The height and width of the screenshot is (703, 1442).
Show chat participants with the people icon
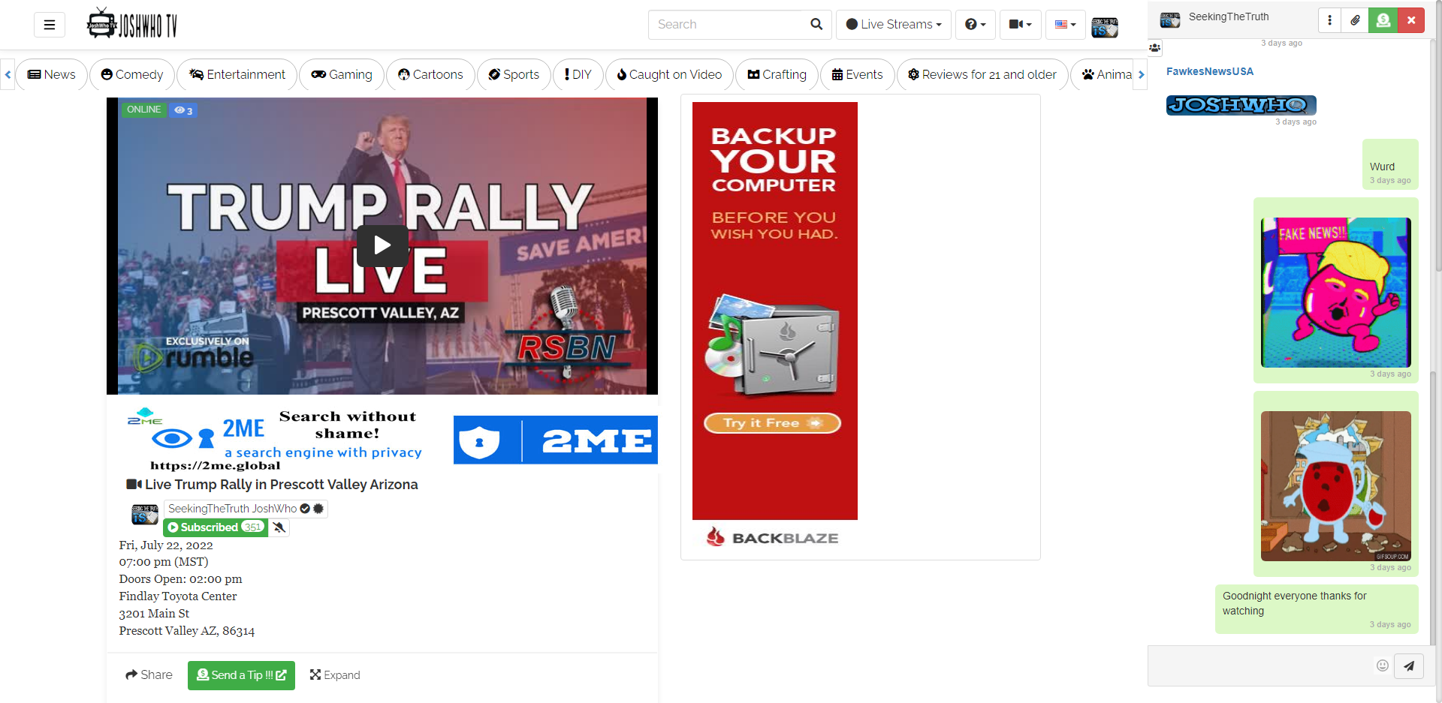[1155, 48]
